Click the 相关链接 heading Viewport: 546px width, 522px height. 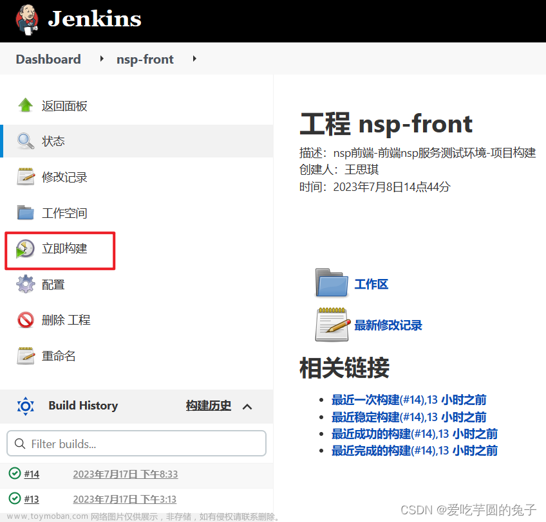pos(344,368)
